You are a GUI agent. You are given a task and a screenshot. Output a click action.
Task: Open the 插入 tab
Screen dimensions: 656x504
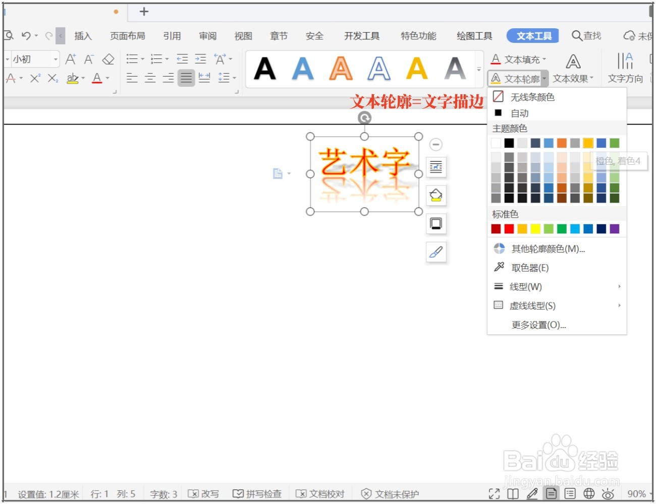pyautogui.click(x=83, y=36)
